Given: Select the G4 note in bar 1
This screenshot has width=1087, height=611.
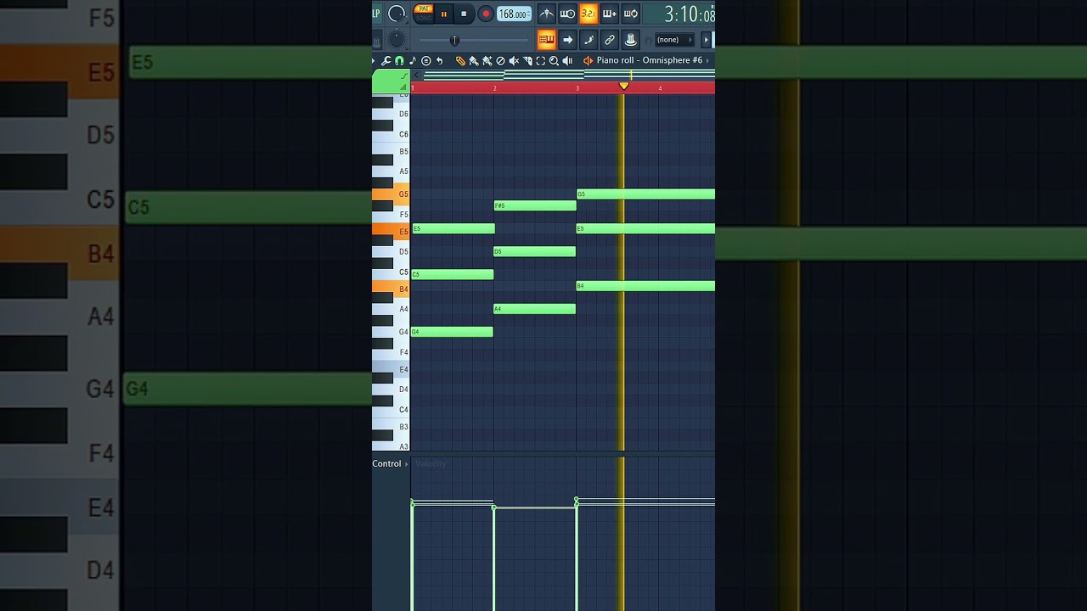Looking at the screenshot, I should coord(452,332).
